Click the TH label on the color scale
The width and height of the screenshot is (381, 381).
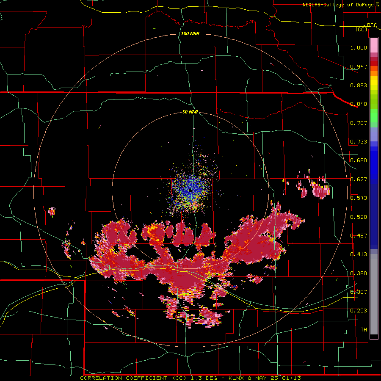coord(364,329)
